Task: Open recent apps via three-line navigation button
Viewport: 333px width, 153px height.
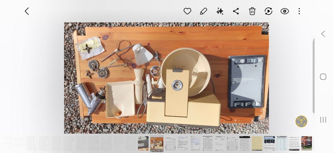Action: pyautogui.click(x=323, y=119)
